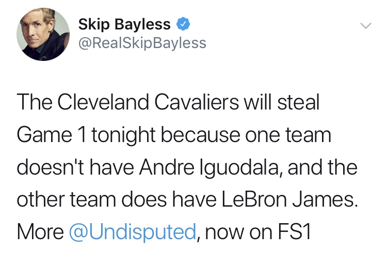Click the word "tonight" in the tweet

click(x=124, y=136)
